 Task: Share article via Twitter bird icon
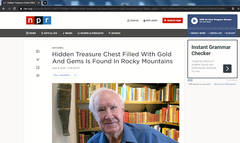[x=38, y=60]
